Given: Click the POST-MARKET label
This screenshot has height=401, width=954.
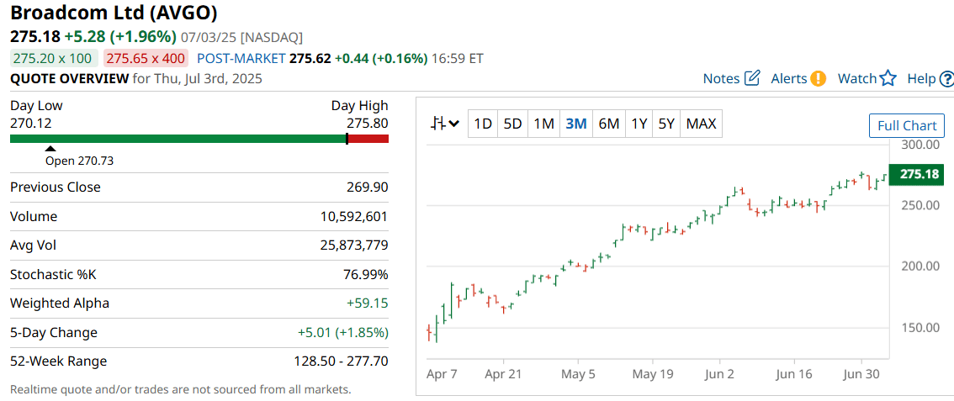Looking at the screenshot, I should (x=241, y=58).
